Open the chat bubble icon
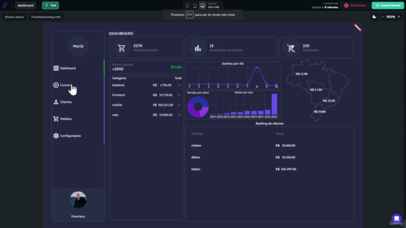406x228 pixels. pos(396,218)
